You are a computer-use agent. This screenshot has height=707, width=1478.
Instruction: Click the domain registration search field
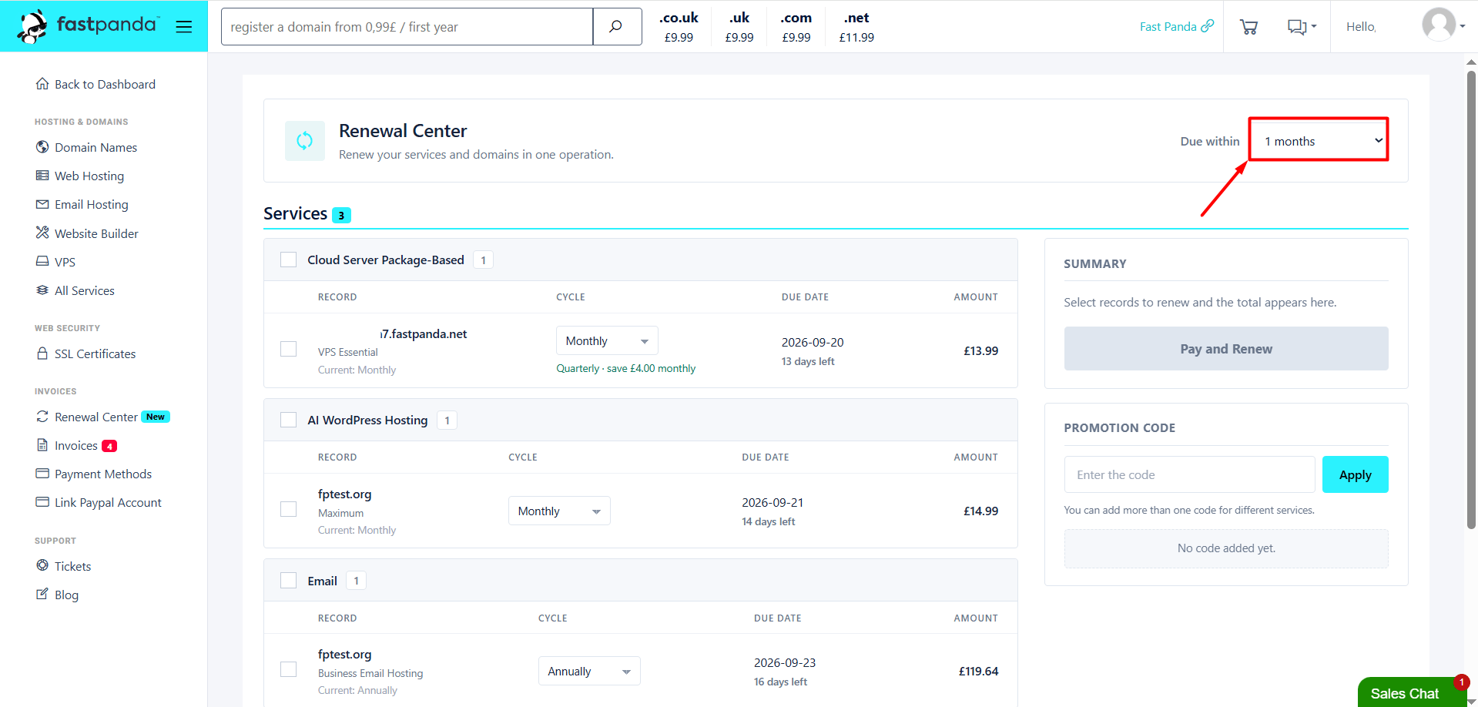pos(407,27)
